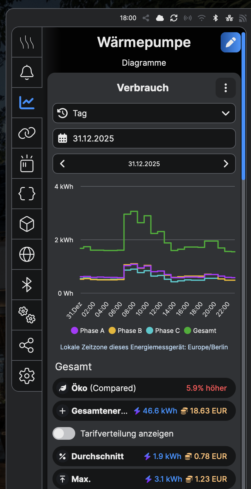Open the chain link sidebar icon
Image resolution: width=251 pixels, height=489 pixels.
point(27,133)
